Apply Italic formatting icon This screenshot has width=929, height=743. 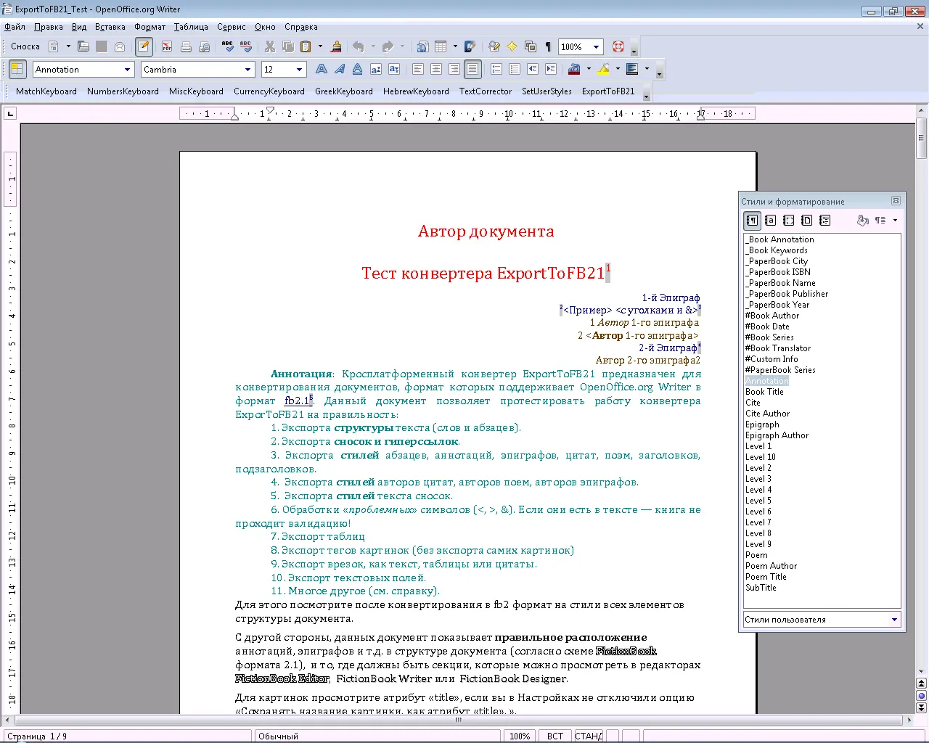pyautogui.click(x=340, y=70)
